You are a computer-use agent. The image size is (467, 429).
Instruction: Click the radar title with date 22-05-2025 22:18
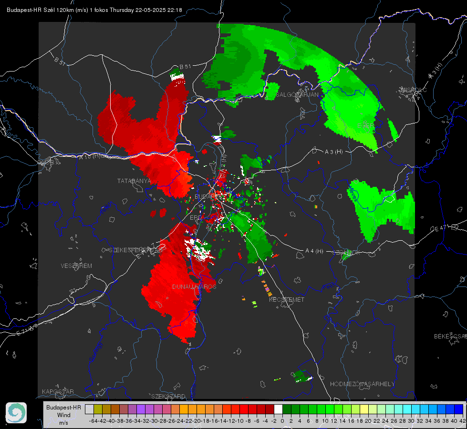[x=94, y=10]
